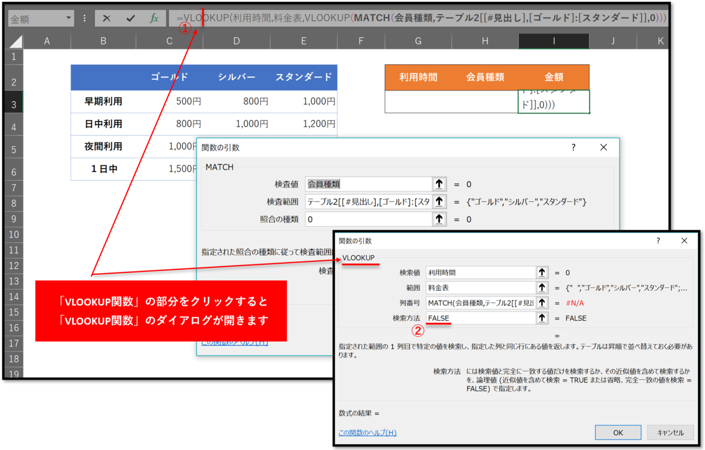
Task: Click the formula bar Cancel (X) icon
Action: pos(106,18)
